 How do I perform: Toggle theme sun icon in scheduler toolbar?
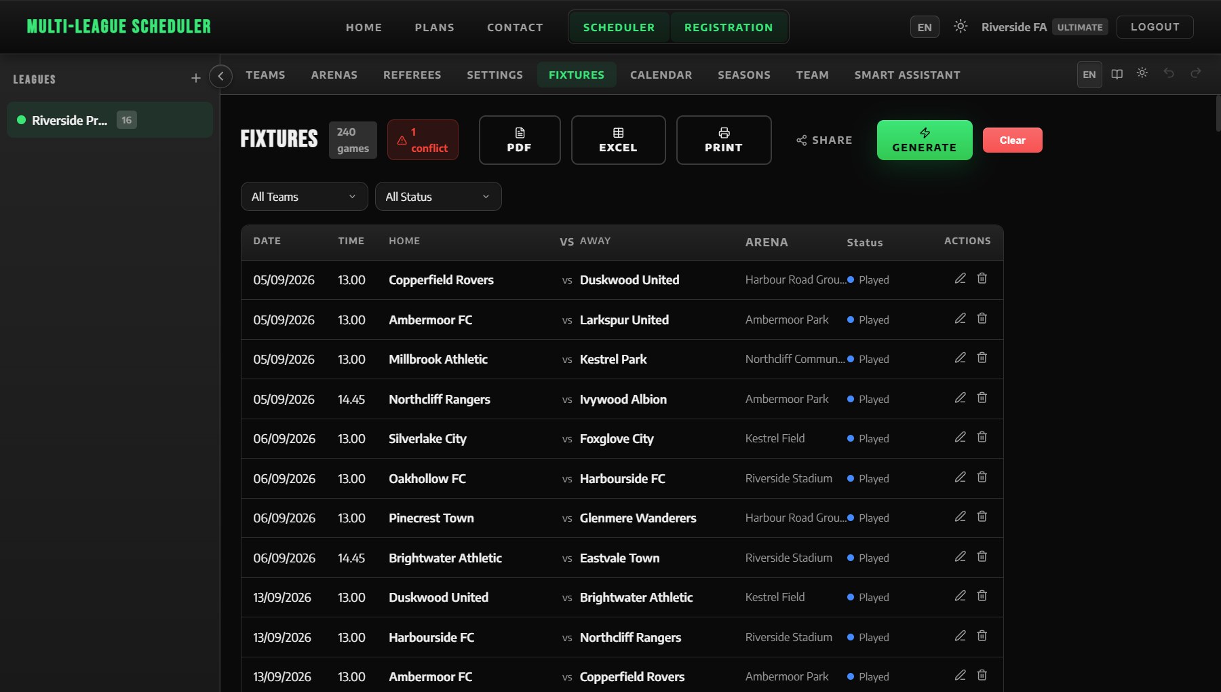1142,73
